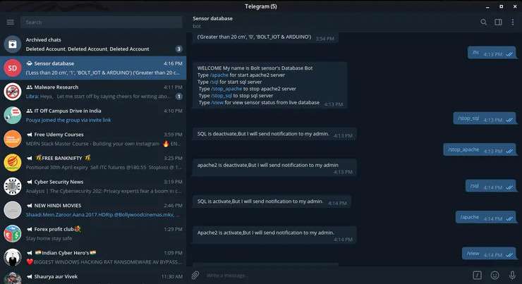Open the Forex profit club channel
Screen dimensions: 522x284
(x=93, y=233)
